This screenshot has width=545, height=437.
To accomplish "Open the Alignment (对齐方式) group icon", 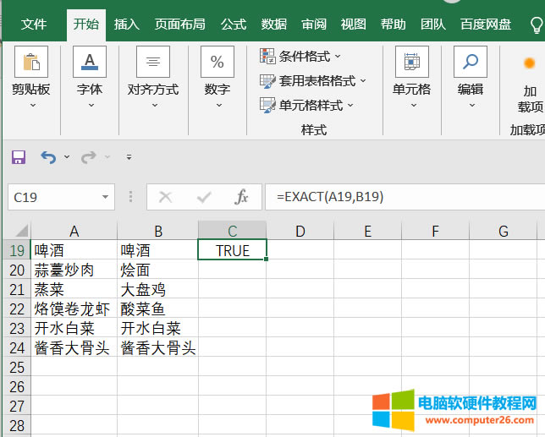I will click(153, 63).
